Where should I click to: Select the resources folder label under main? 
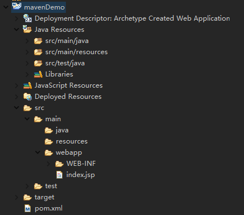click(x=71, y=141)
